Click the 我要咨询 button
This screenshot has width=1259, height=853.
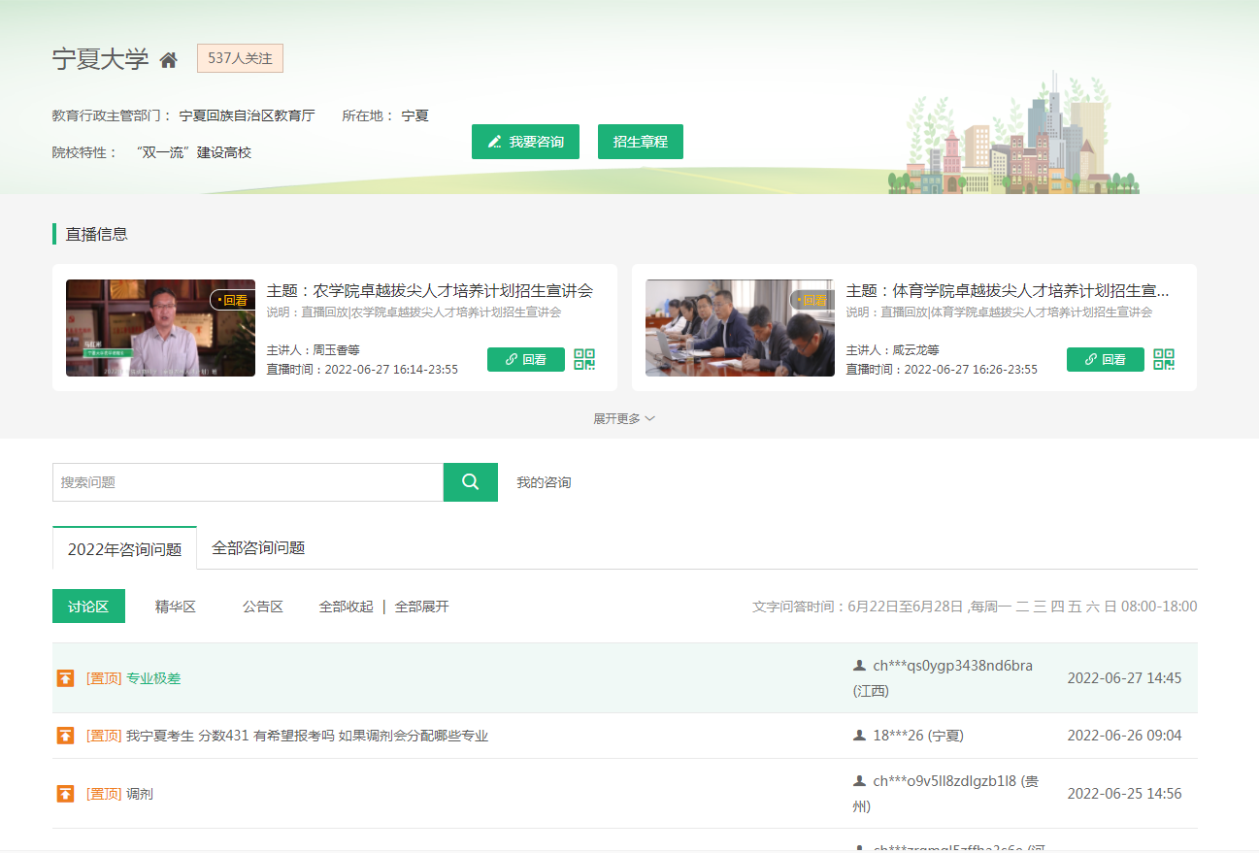(525, 142)
